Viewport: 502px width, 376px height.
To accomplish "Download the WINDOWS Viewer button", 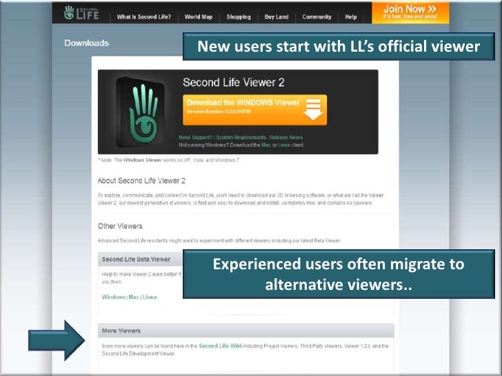I will [x=255, y=109].
